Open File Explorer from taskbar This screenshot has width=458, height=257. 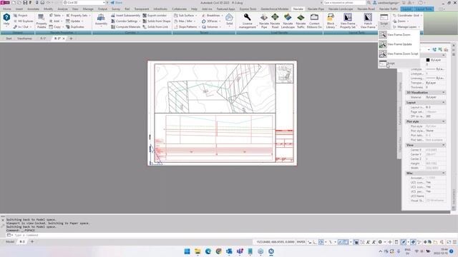198,251
